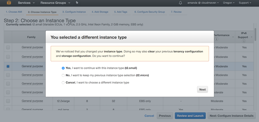Open the notifications bell icon
Image resolution: width=259 pixels, height=122 pixels.
coord(180,3)
